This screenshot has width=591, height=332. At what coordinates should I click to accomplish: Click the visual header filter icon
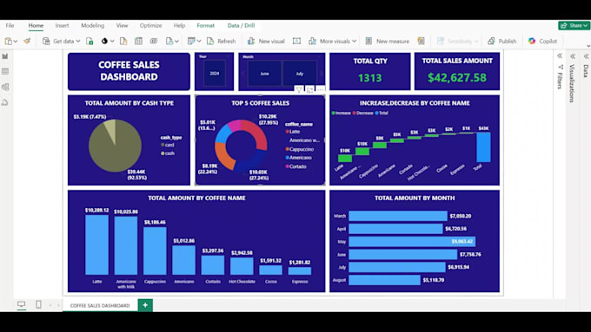(299, 90)
